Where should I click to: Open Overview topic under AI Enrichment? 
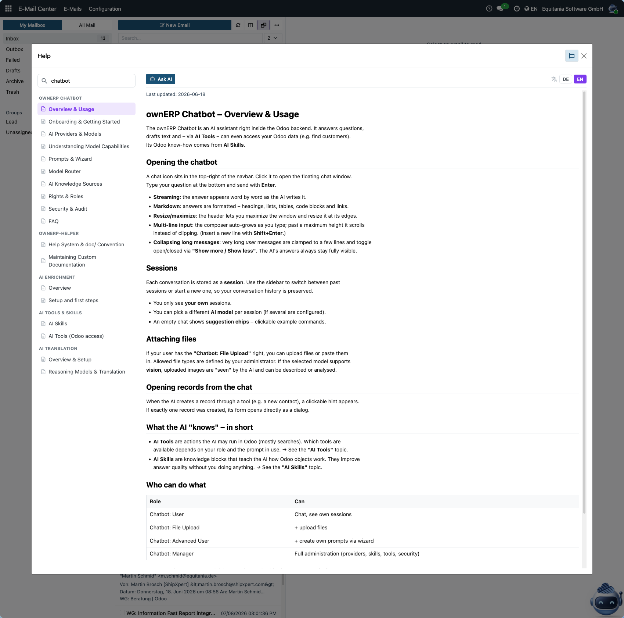tap(86, 288)
